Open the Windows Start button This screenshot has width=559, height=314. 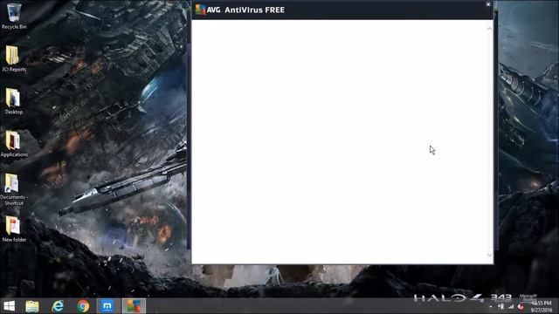(10, 306)
